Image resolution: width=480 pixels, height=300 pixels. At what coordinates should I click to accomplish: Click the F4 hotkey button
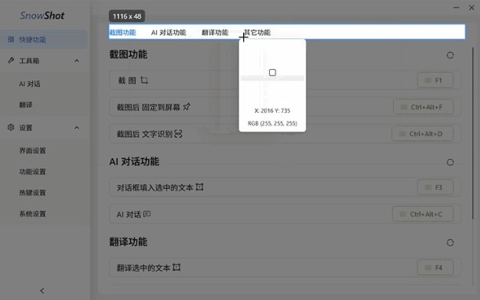pos(435,268)
